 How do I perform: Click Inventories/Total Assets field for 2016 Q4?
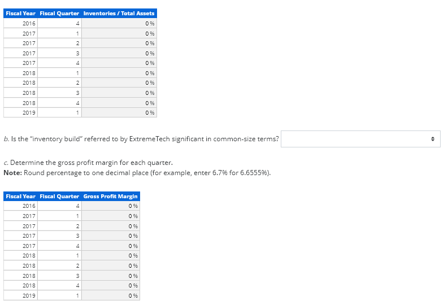[119, 23]
